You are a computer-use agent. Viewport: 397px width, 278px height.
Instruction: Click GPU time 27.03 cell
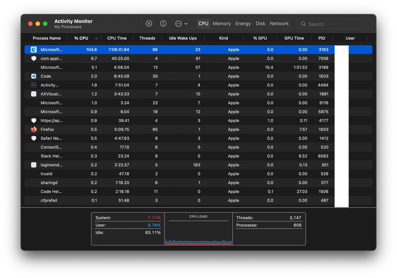pos(302,191)
